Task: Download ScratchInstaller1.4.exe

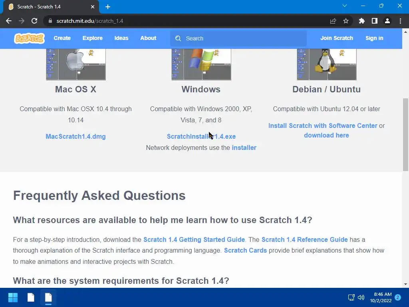Action: click(x=201, y=137)
